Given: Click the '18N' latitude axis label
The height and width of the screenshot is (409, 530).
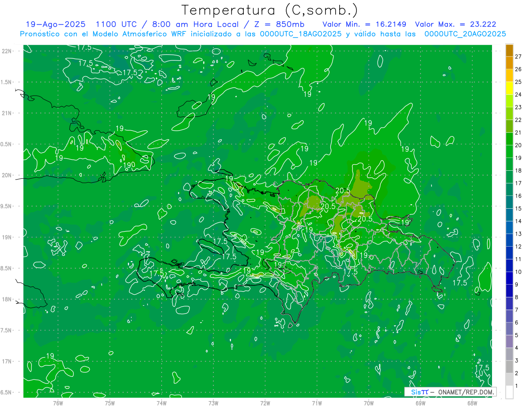Looking at the screenshot, I should point(7,299).
